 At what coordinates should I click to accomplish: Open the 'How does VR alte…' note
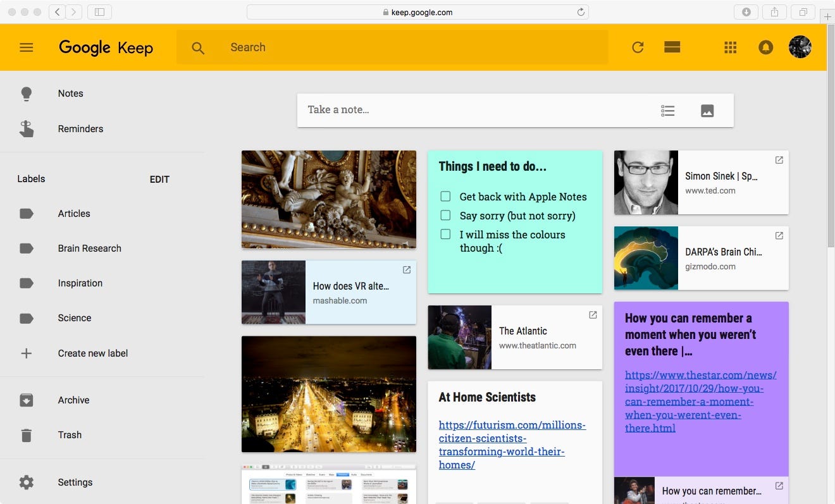tap(329, 293)
